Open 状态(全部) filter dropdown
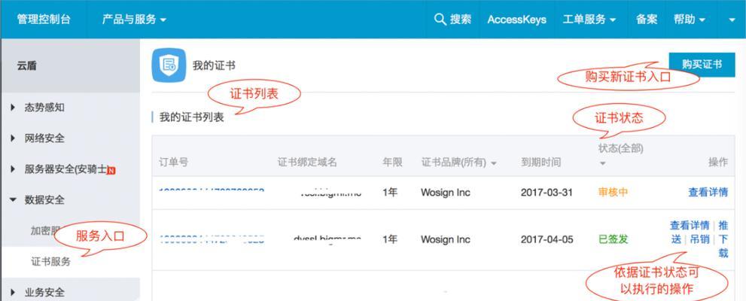This screenshot has height=301, width=746. tap(620, 155)
